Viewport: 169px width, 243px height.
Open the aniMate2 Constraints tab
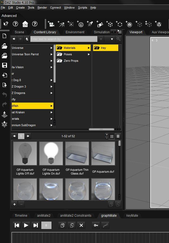(76, 216)
